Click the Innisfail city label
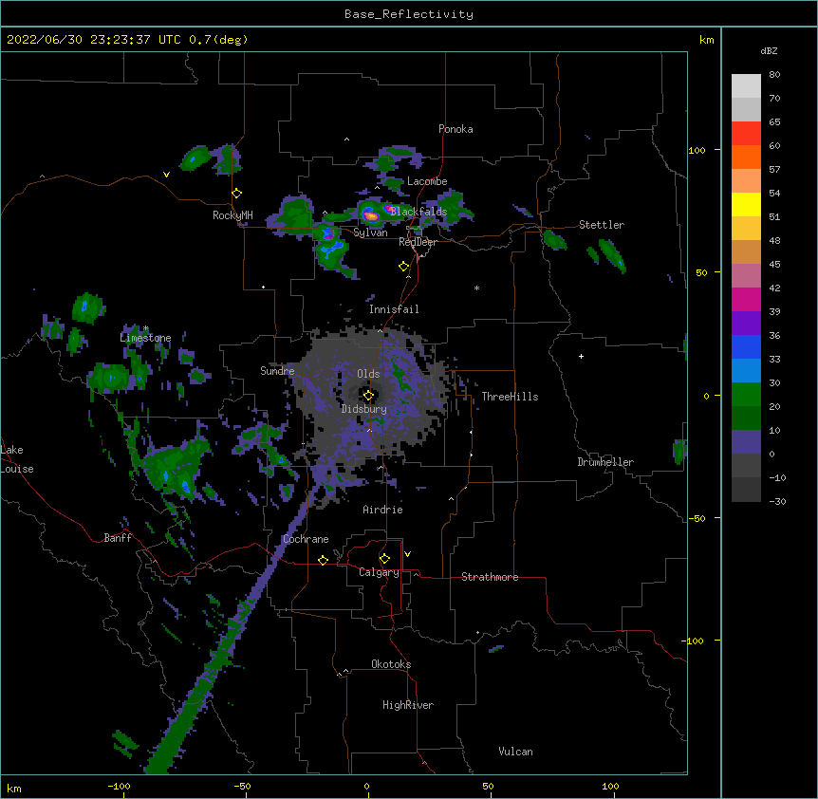The width and height of the screenshot is (818, 799). pos(394,309)
